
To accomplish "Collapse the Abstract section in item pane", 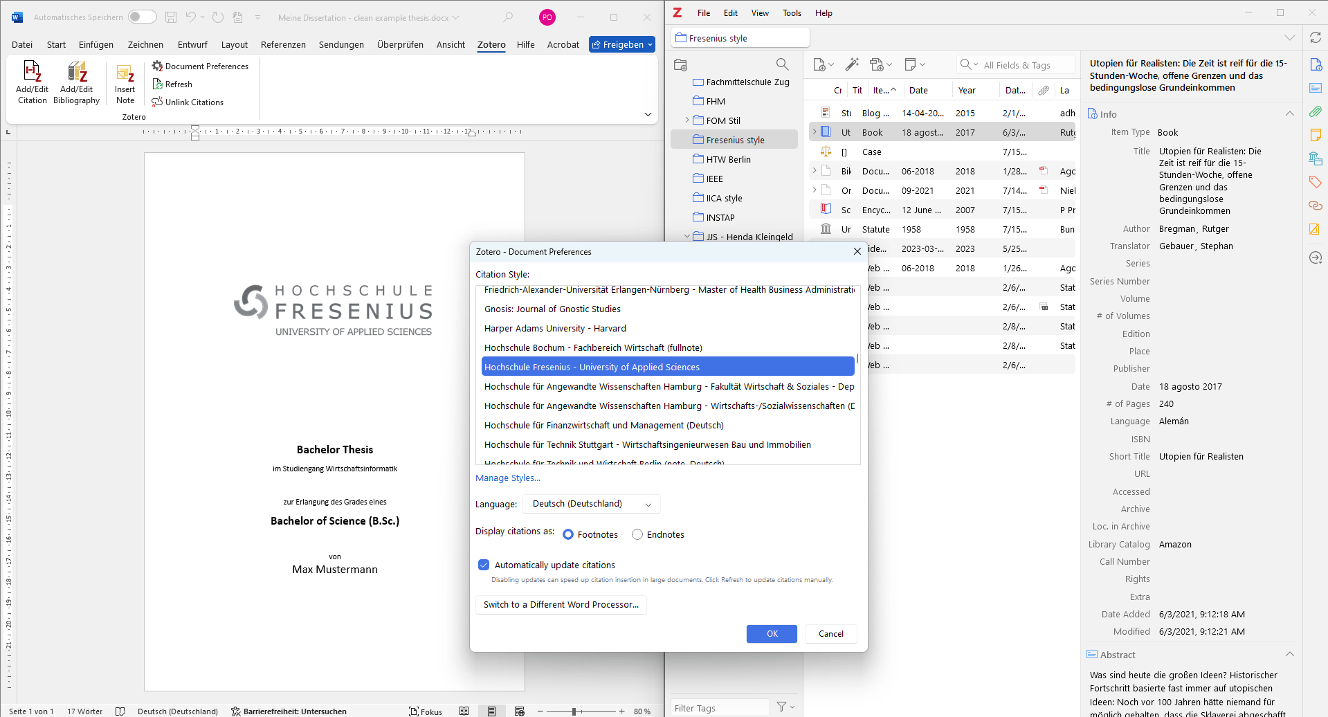I will pos(1289,655).
